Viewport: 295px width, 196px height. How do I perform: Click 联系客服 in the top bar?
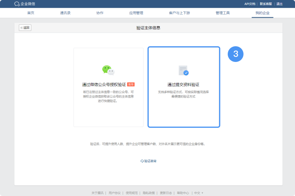[266, 4]
